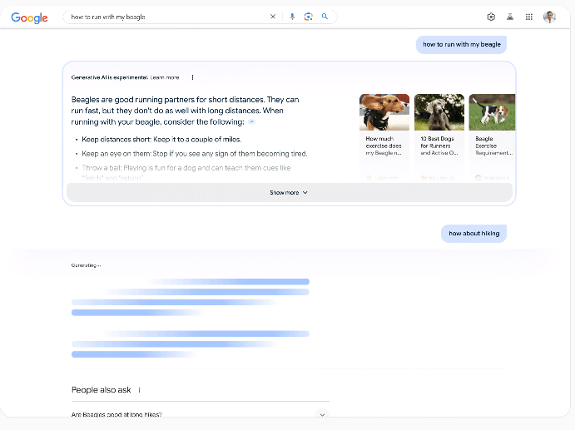Open Search Labs flask icon
This screenshot has width=575, height=430.
(510, 17)
